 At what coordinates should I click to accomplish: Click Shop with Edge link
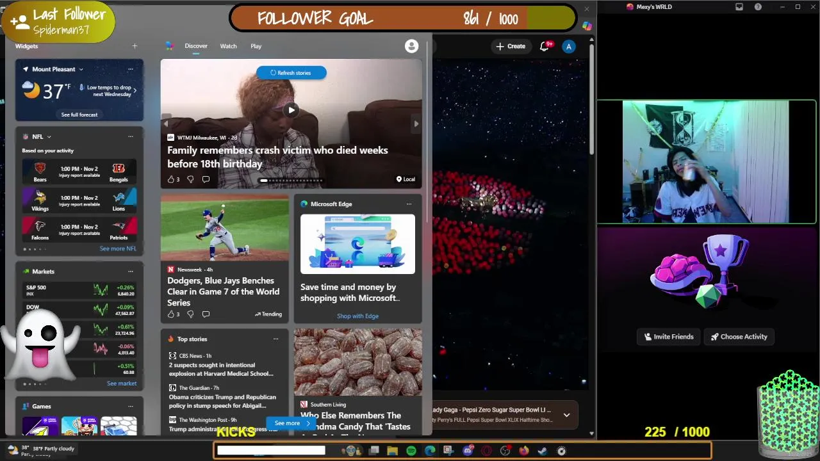(x=357, y=316)
